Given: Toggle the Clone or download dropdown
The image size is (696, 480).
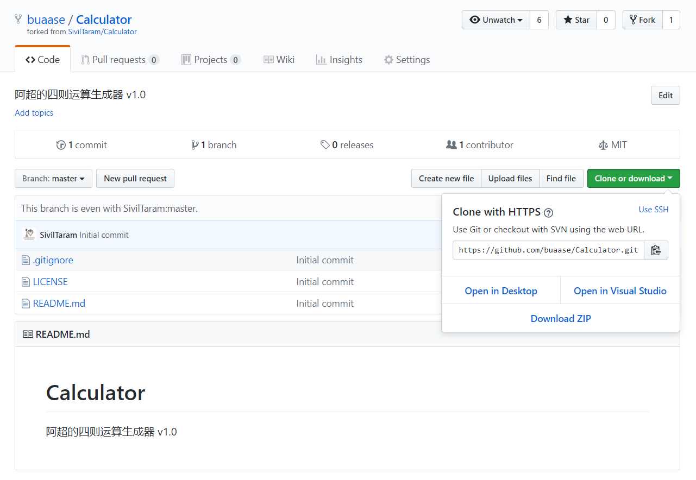Looking at the screenshot, I should coord(634,179).
